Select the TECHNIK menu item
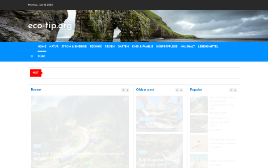Screen dimensions: 268x168 [96, 47]
